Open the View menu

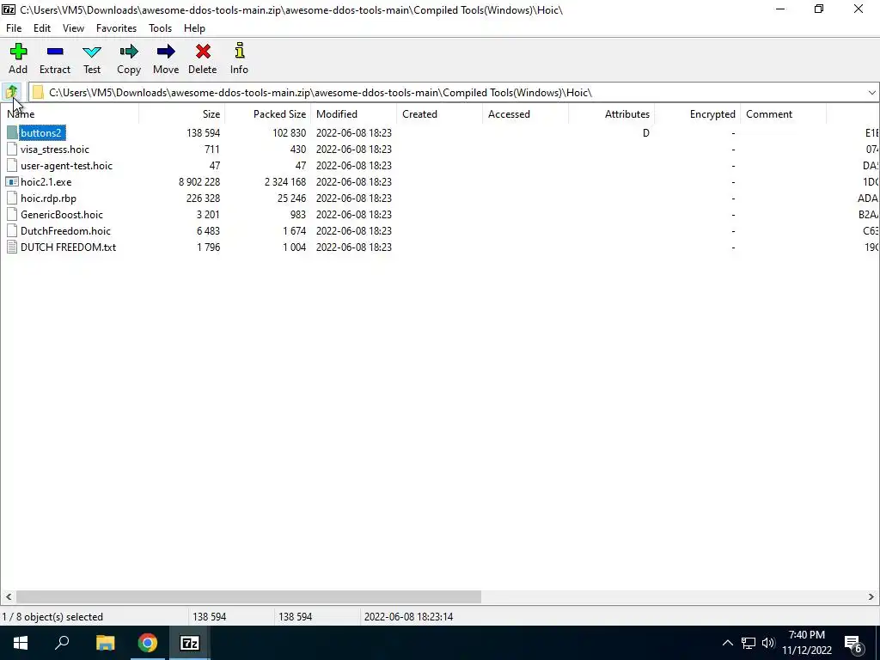click(74, 28)
